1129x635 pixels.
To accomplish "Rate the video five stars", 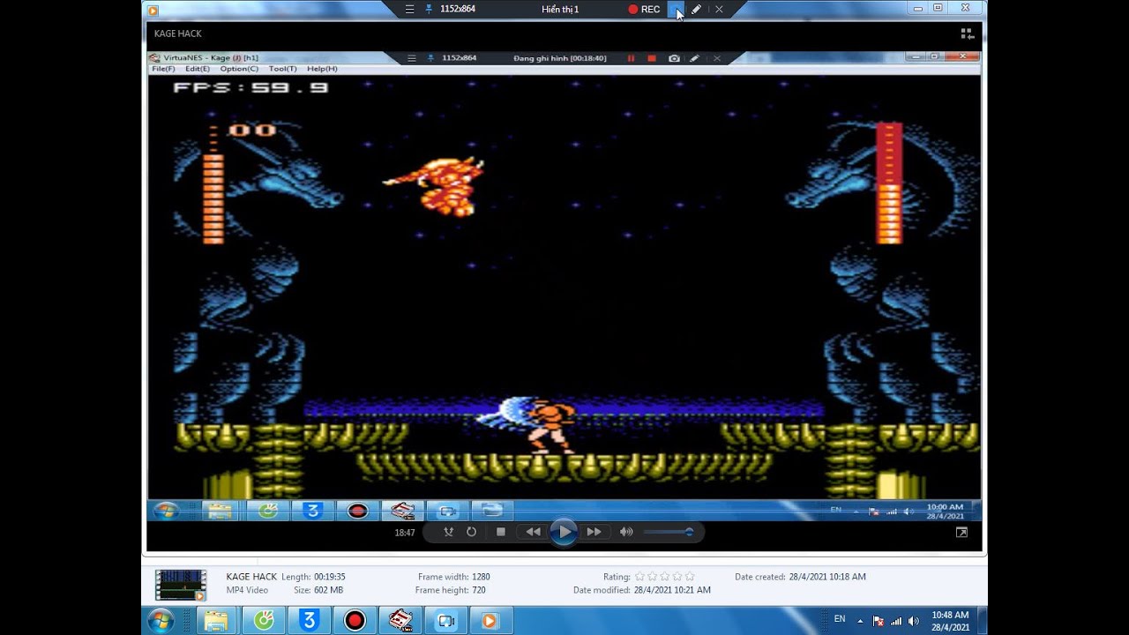I will [690, 577].
